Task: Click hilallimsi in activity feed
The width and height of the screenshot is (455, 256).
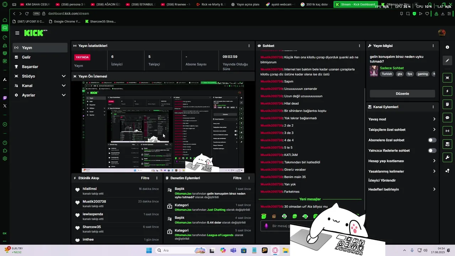Action: click(x=90, y=189)
